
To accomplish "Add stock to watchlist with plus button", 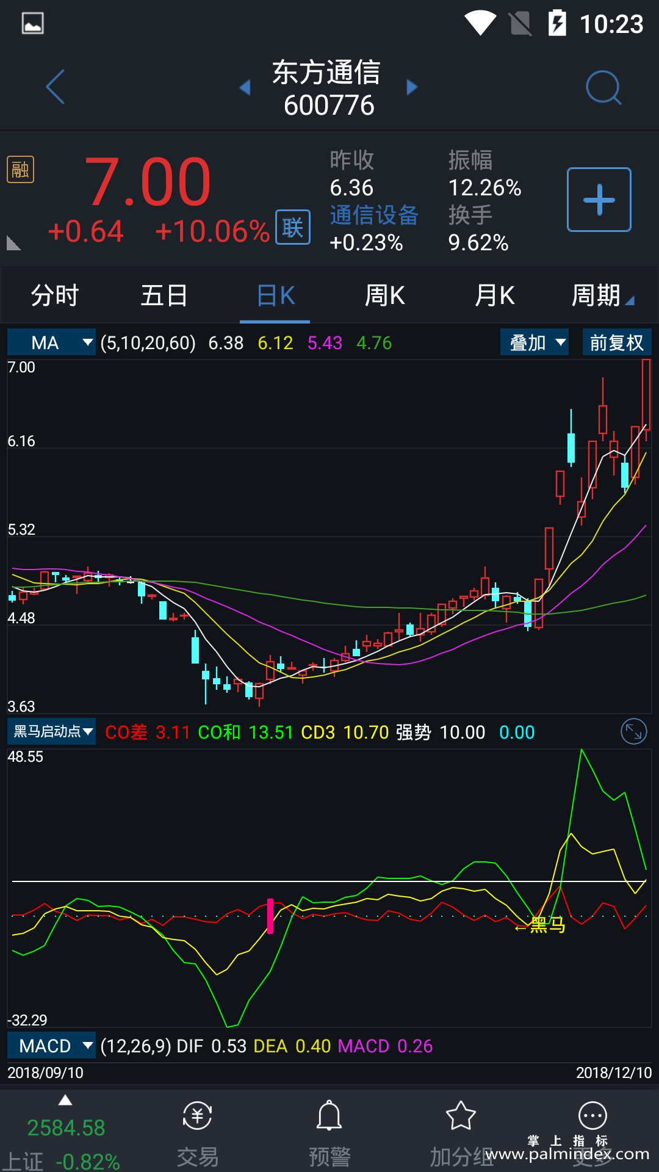I will pyautogui.click(x=599, y=200).
